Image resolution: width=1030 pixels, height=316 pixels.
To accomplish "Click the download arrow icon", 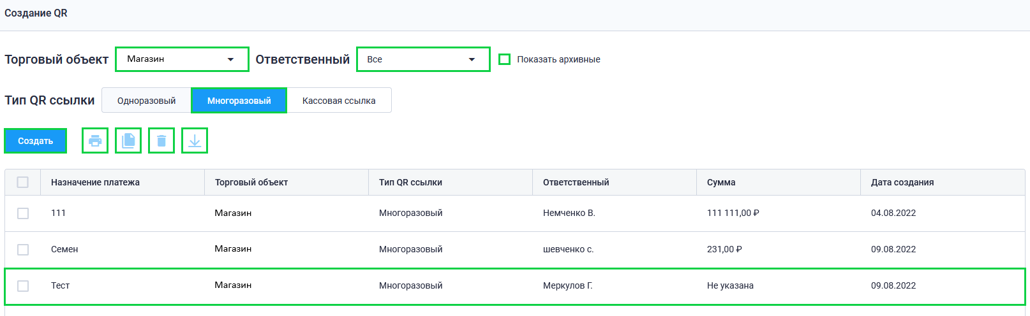I will coord(195,141).
